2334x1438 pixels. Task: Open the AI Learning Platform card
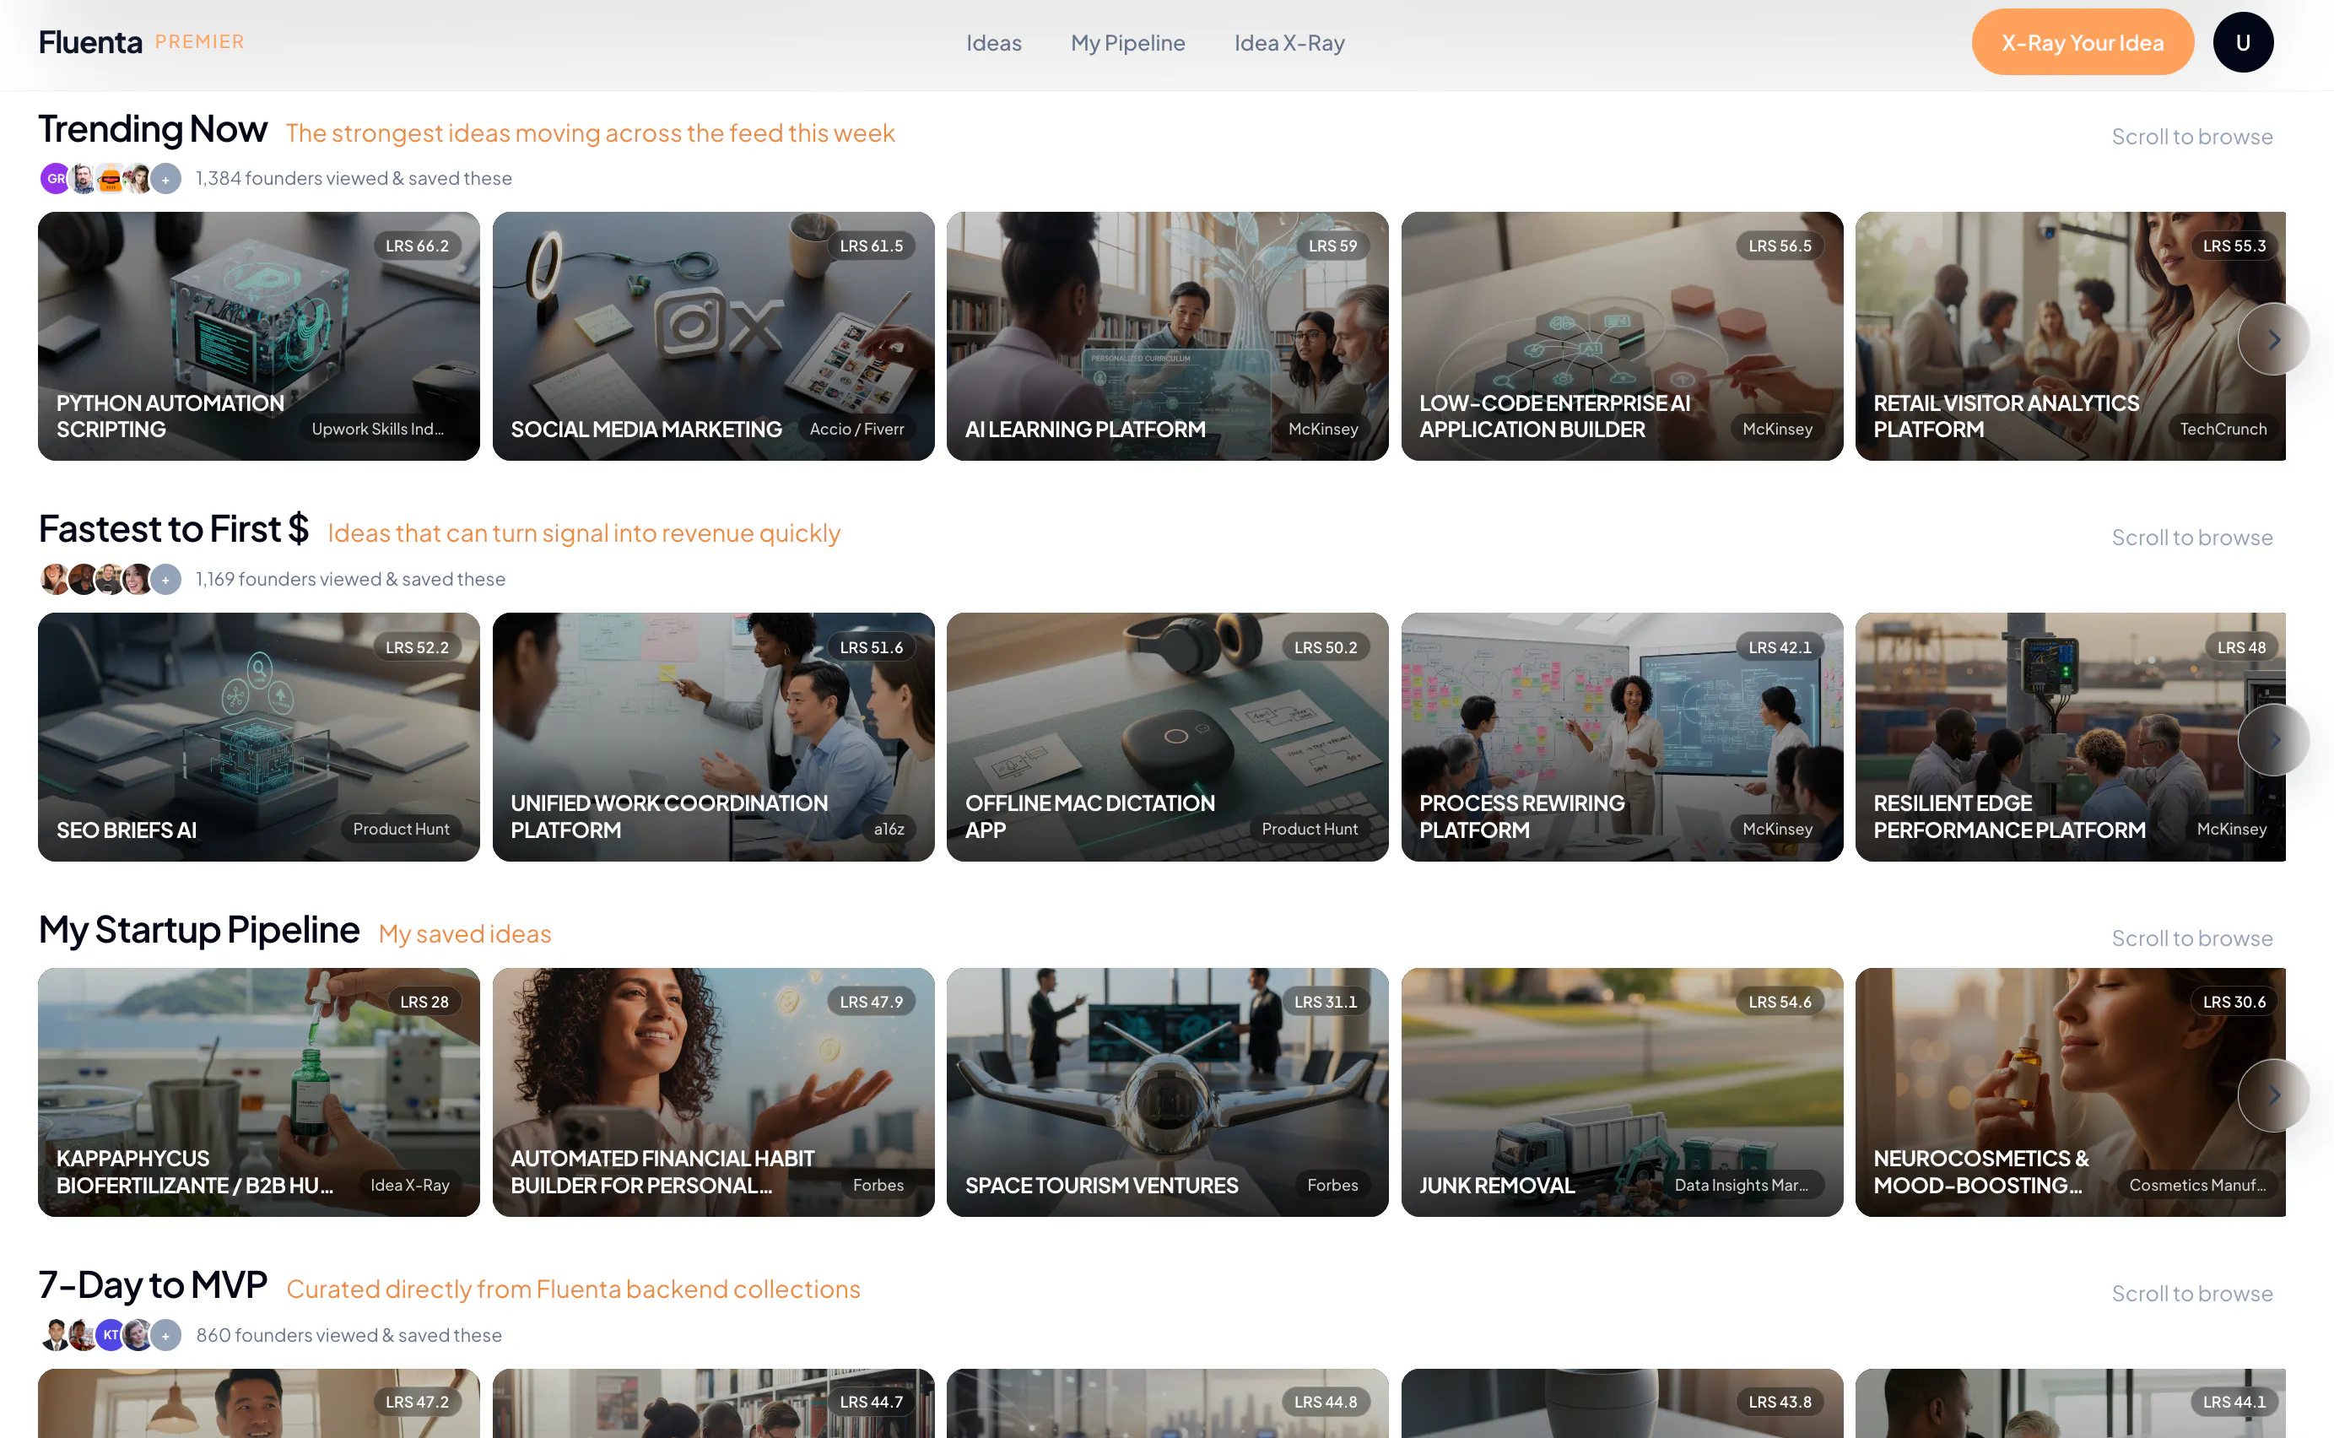tap(1168, 337)
